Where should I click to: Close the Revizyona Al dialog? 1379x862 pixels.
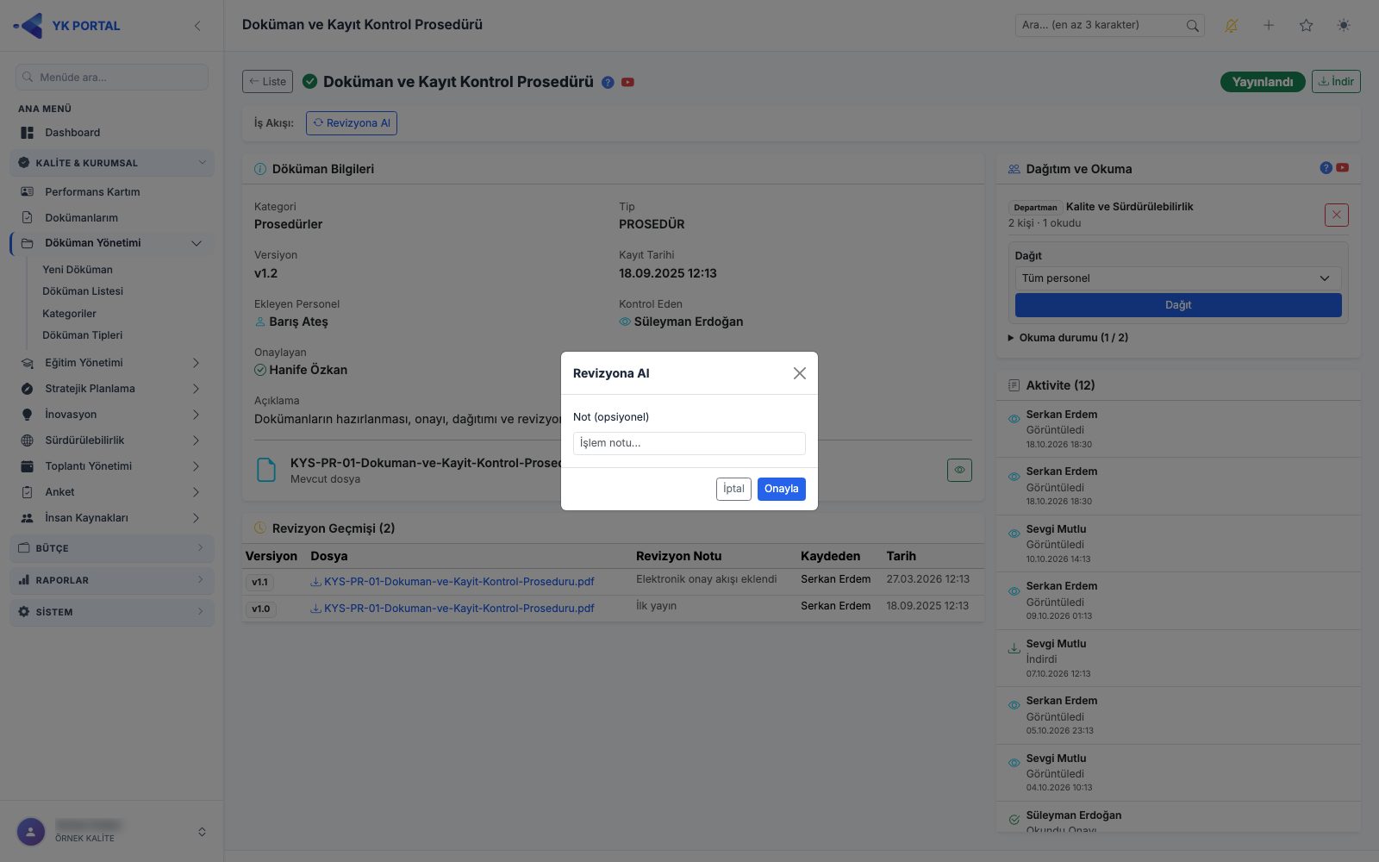point(800,373)
